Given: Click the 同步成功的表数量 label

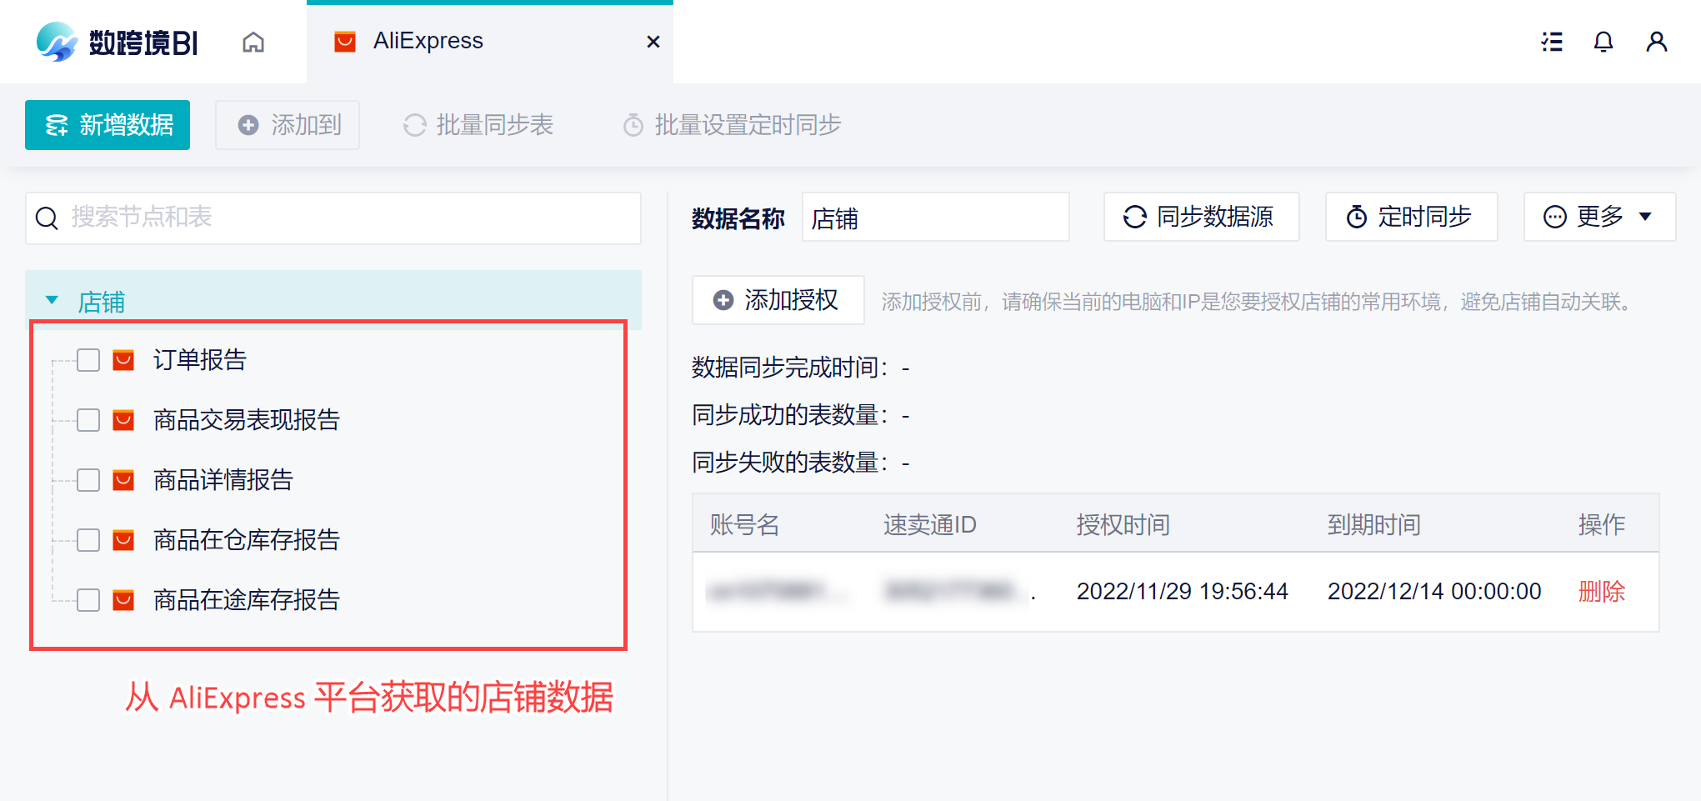Looking at the screenshot, I should [790, 415].
